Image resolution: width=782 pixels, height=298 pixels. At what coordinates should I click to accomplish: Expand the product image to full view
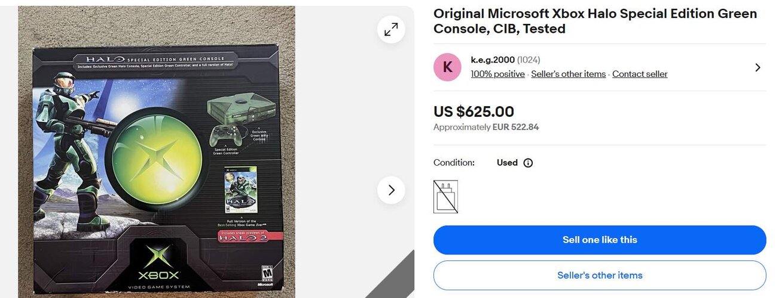point(391,29)
